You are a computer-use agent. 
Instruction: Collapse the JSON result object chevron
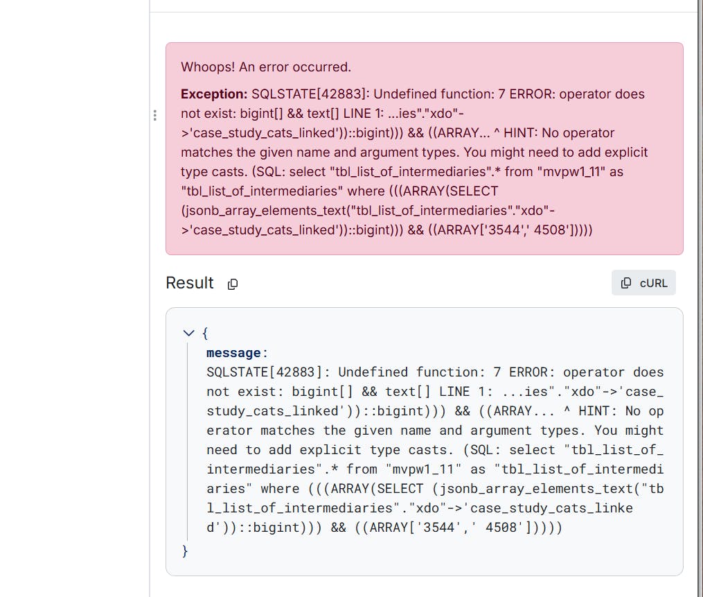tap(188, 334)
